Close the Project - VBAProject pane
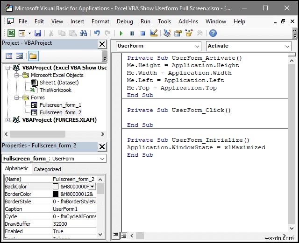Viewport: 299px width, 243px height. click(102, 44)
